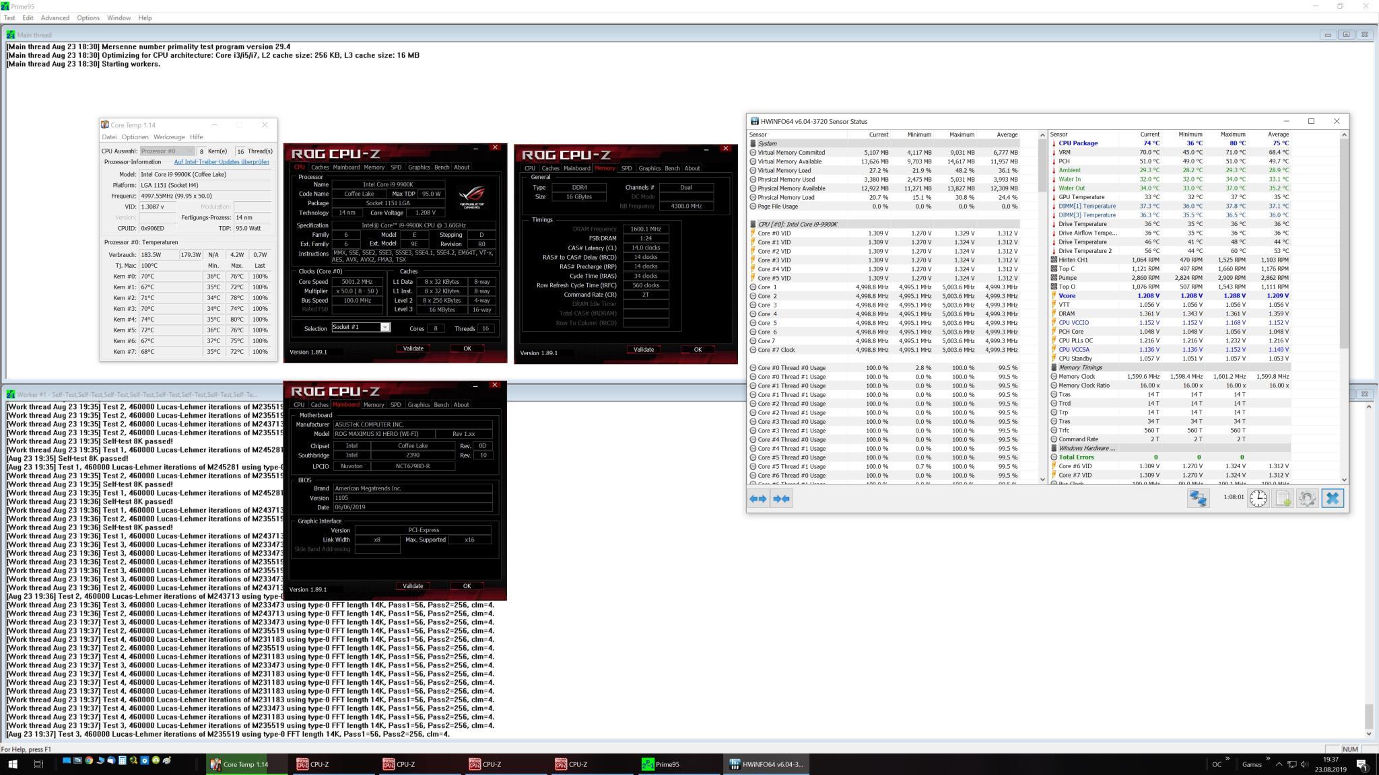This screenshot has width=1379, height=775.
Task: Select Physical Memory Used row in HWiNFO
Action: 884,180
